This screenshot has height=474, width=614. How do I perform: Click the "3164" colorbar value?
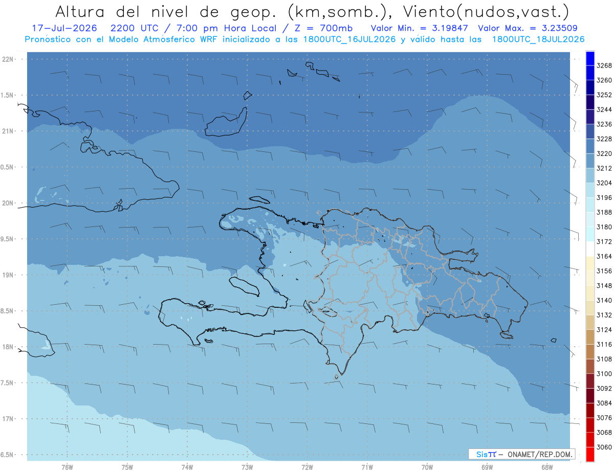604,256
